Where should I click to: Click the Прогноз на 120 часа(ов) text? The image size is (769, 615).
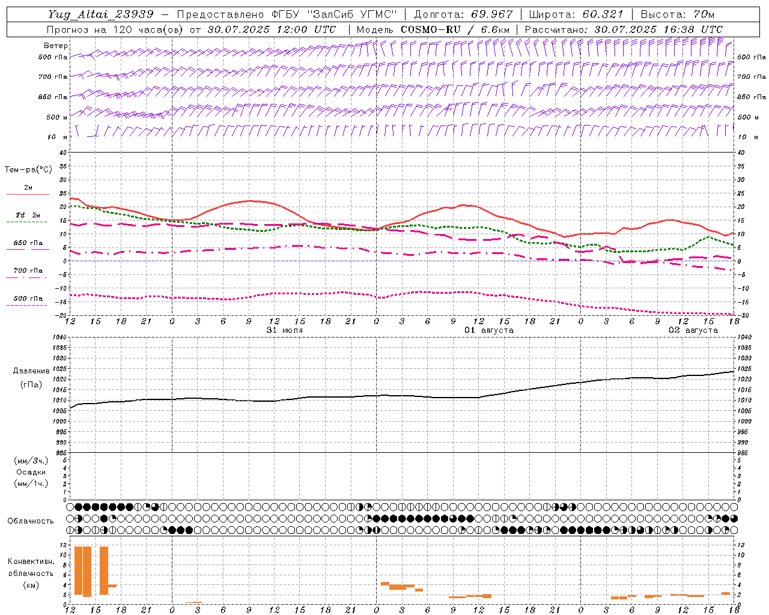click(x=115, y=29)
